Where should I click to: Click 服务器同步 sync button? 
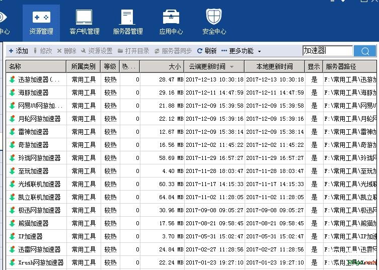(x=173, y=51)
